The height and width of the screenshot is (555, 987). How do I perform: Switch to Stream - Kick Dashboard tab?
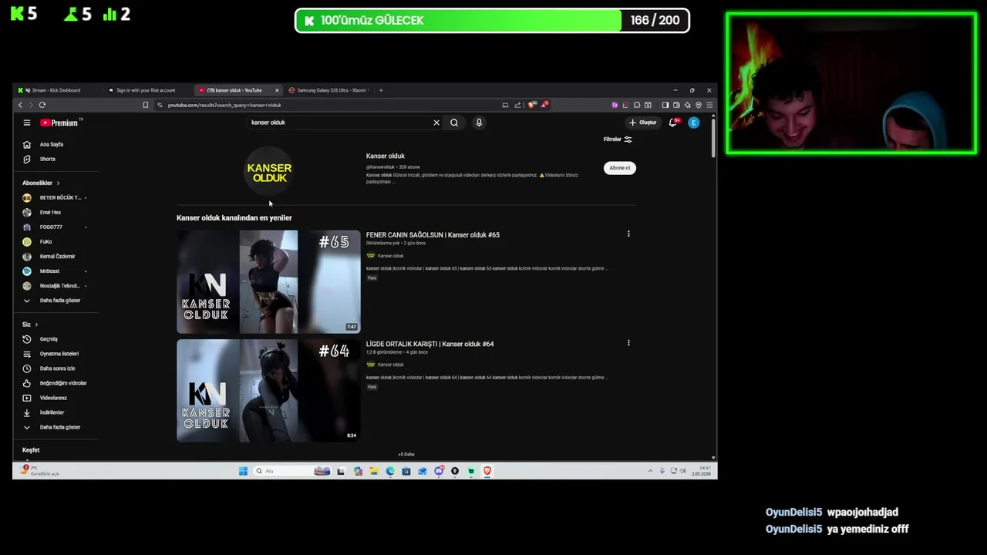point(56,90)
